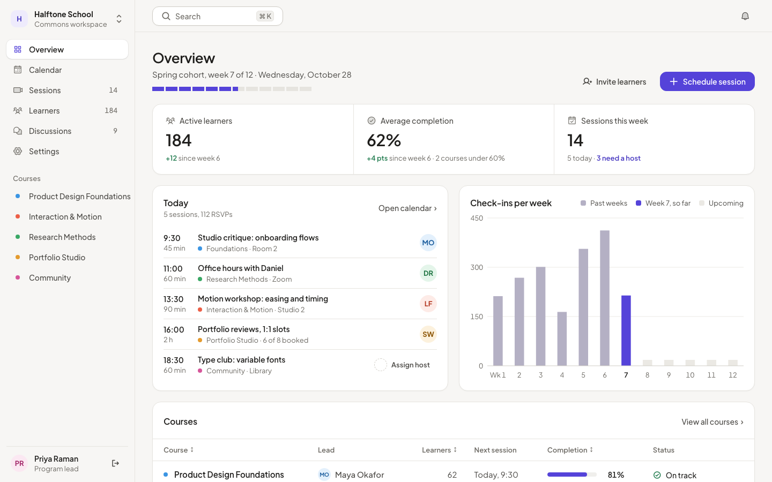Open the Research Methods course in sidebar
This screenshot has height=482, width=772.
[x=67, y=237]
